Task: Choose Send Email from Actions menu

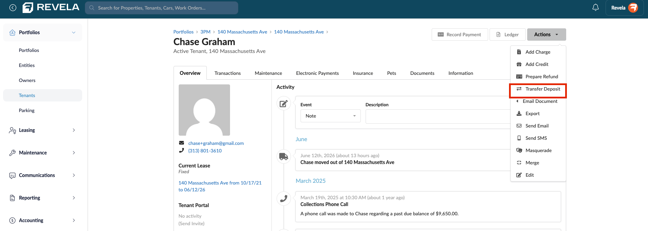Action: point(538,126)
